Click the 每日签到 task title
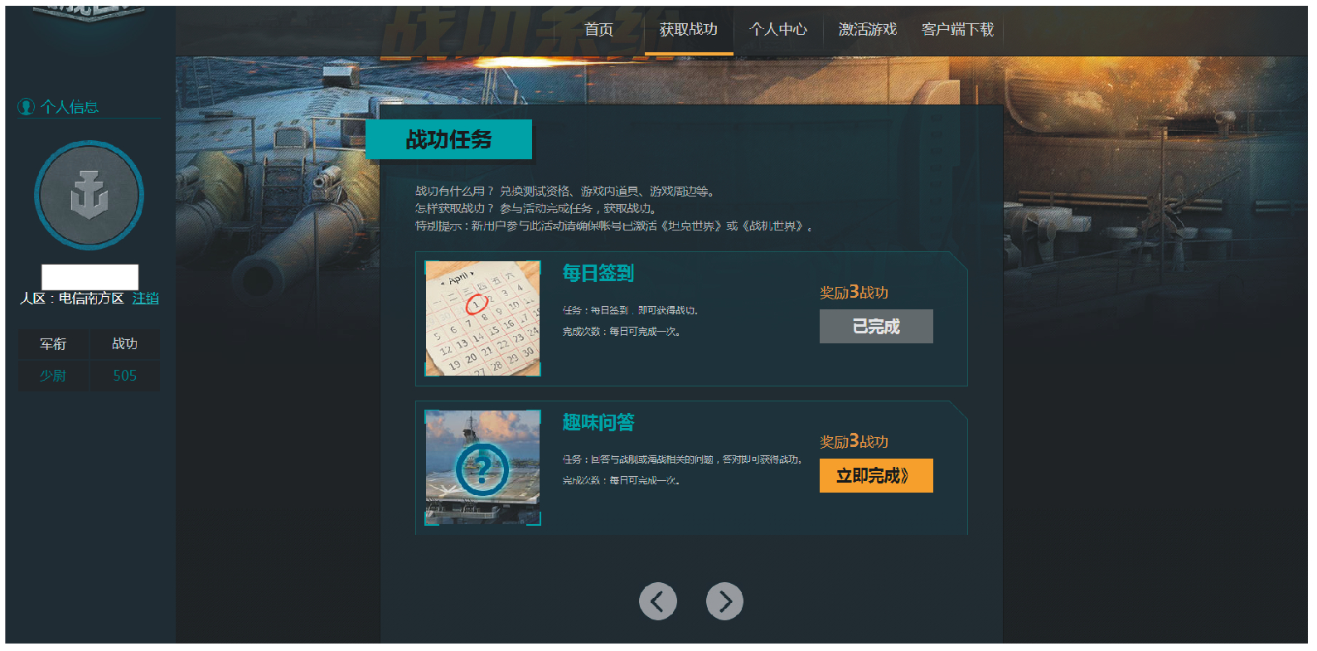Viewport: 1317px width, 651px height. click(598, 273)
